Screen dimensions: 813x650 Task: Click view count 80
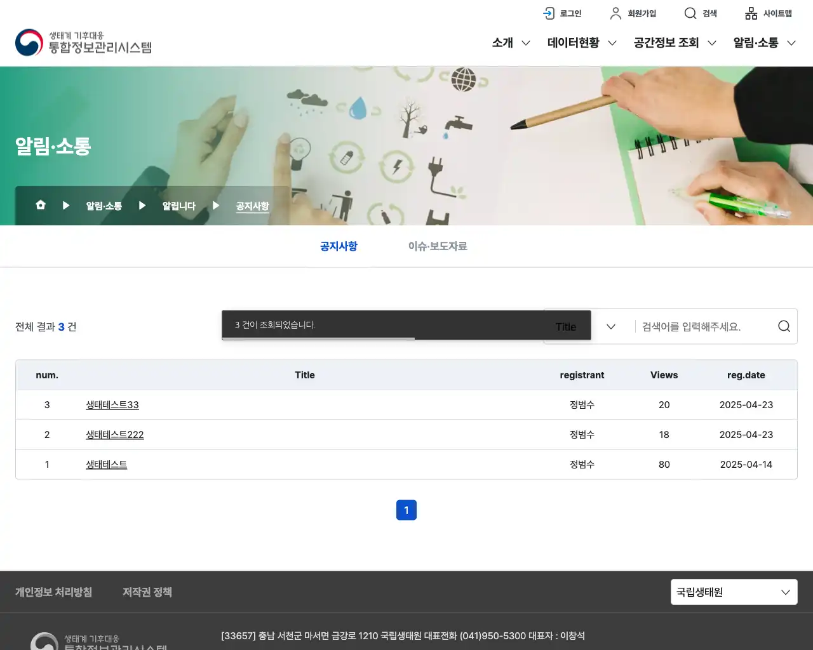(x=664, y=465)
